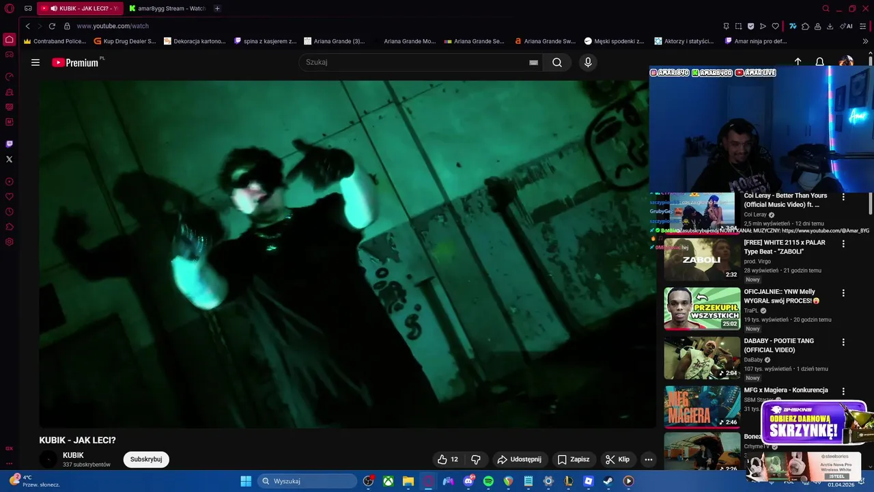This screenshot has width=874, height=492.
Task: Reload the current page
Action: point(52,26)
